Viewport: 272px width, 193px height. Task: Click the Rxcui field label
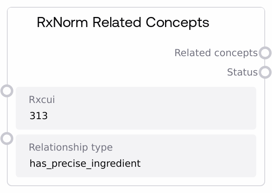click(x=42, y=99)
